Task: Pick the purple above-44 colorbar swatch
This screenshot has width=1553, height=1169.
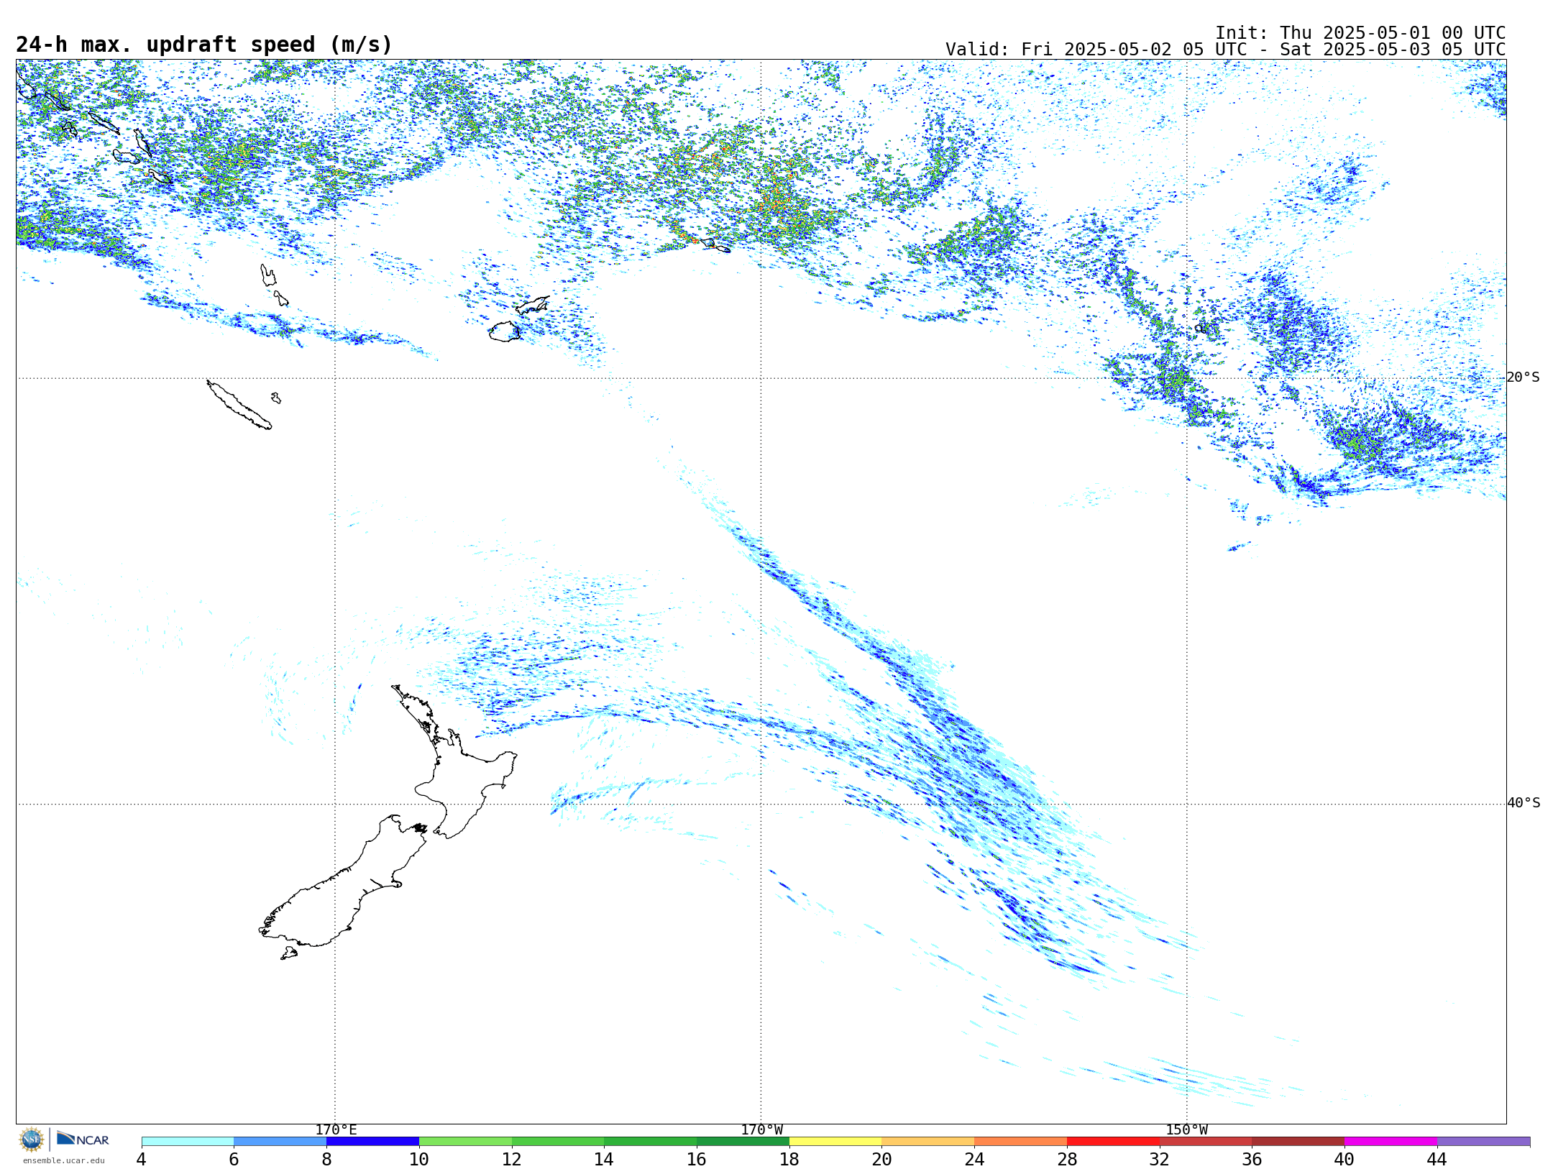Action: (1483, 1142)
